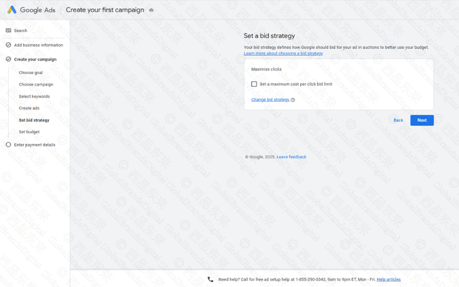
Task: Click the Create your campaign checkmark icon
Action: 8,59
